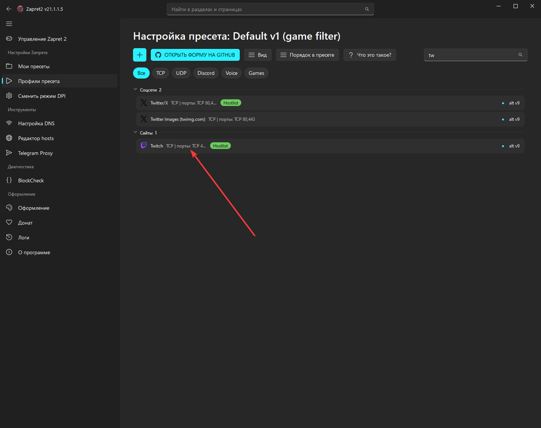
Task: Open BlockCheck diagnostics page
Action: [x=60, y=180]
